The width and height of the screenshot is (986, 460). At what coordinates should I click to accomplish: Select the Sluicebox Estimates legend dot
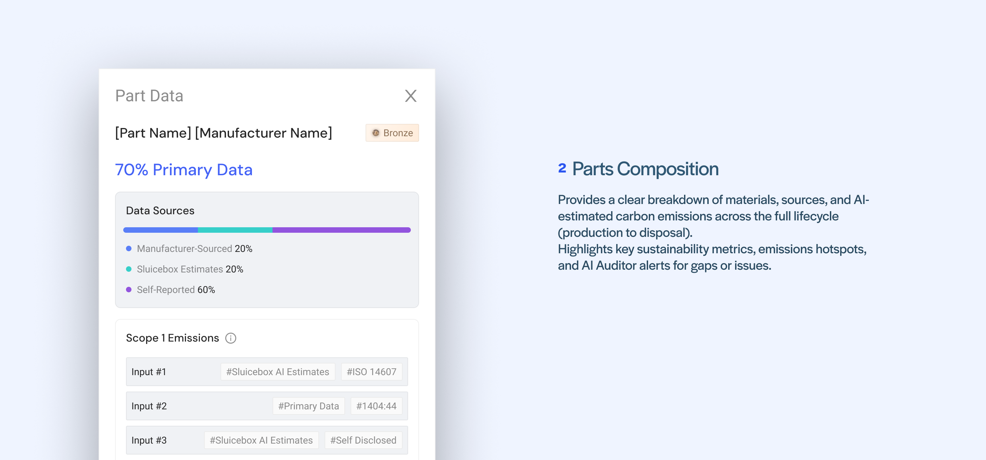click(129, 269)
